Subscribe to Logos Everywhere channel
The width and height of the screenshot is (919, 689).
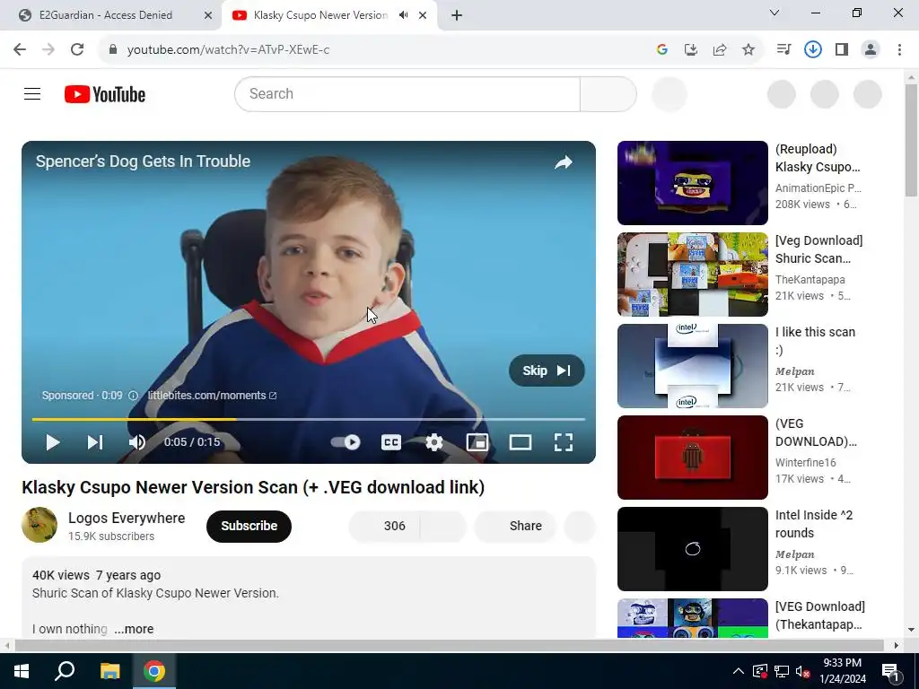click(x=249, y=526)
